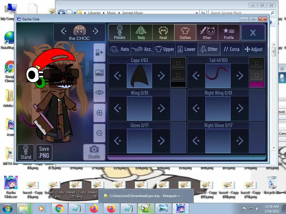Screen dimensions: 286x214
Task: Open the Profile category
Action: [x=229, y=32]
